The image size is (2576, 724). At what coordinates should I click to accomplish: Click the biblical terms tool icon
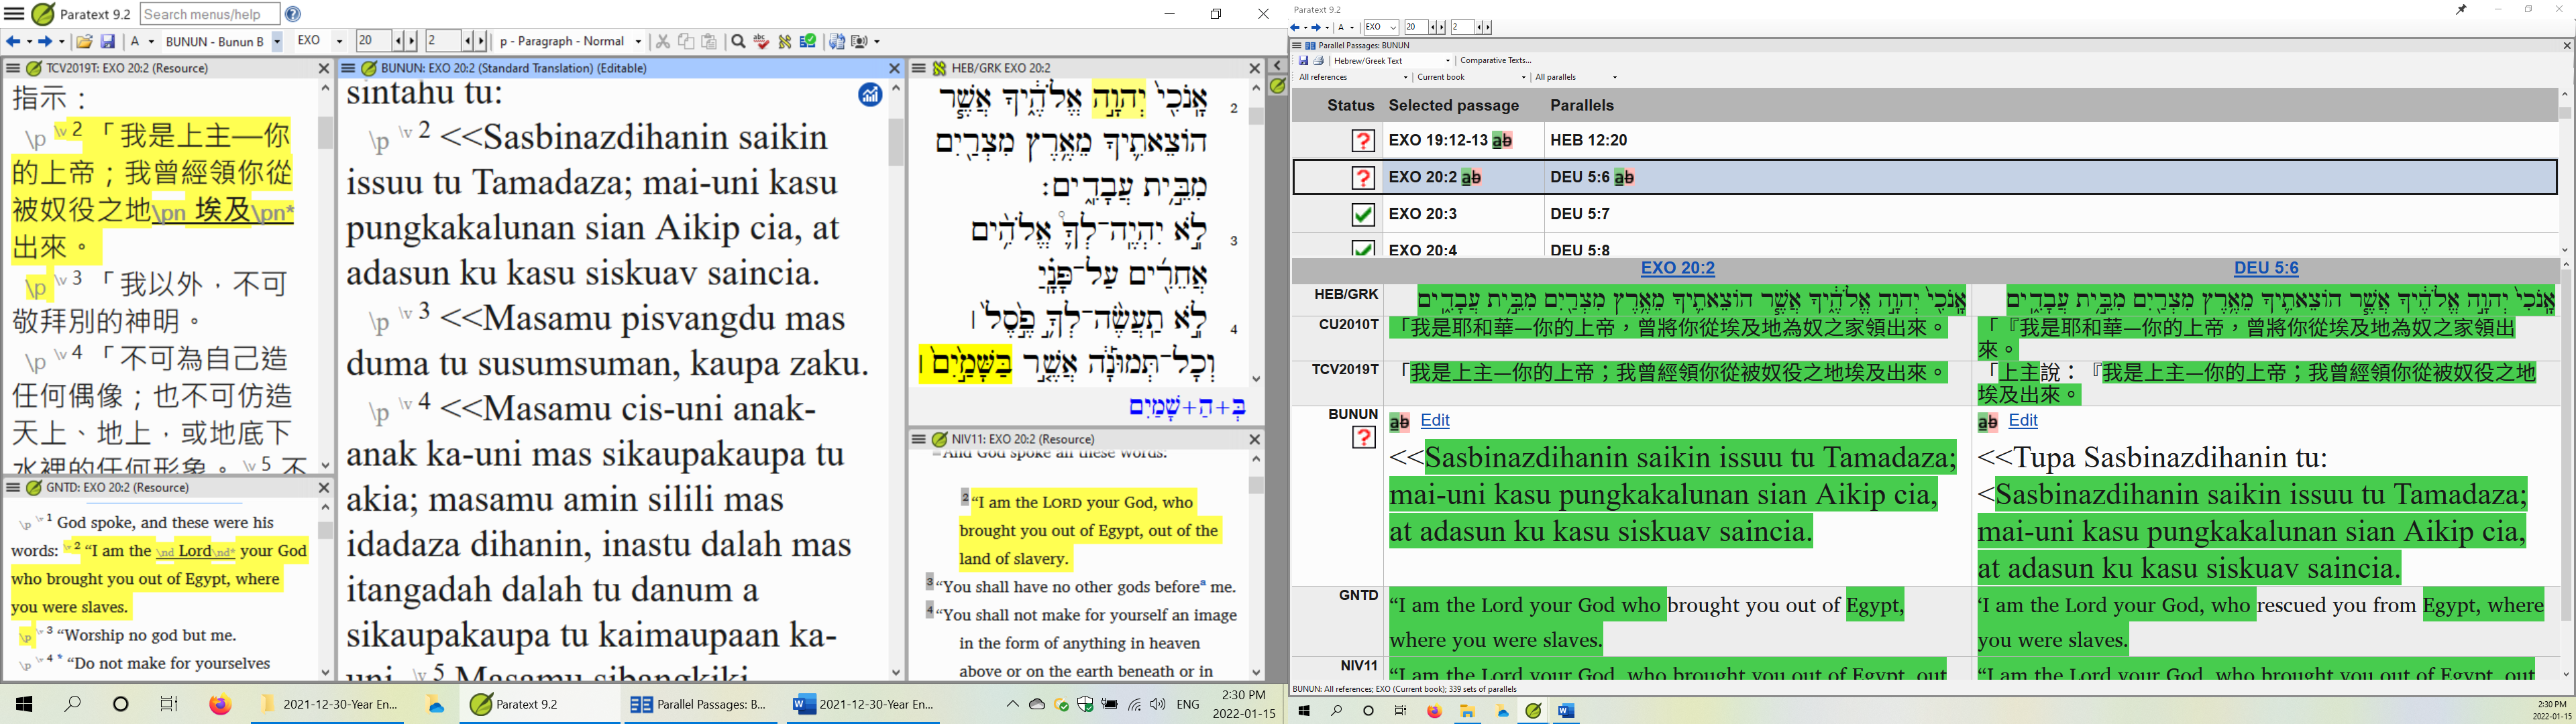tap(785, 41)
